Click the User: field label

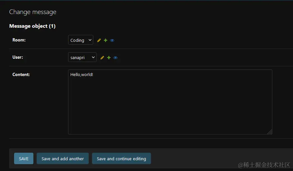point(18,57)
